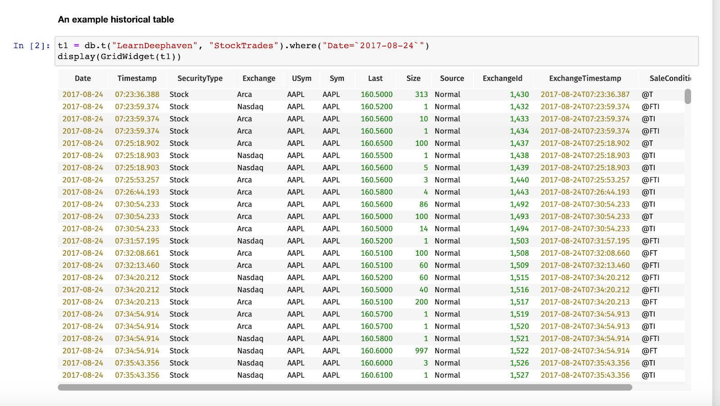
Task: Click the Exchange column header
Action: (259, 78)
